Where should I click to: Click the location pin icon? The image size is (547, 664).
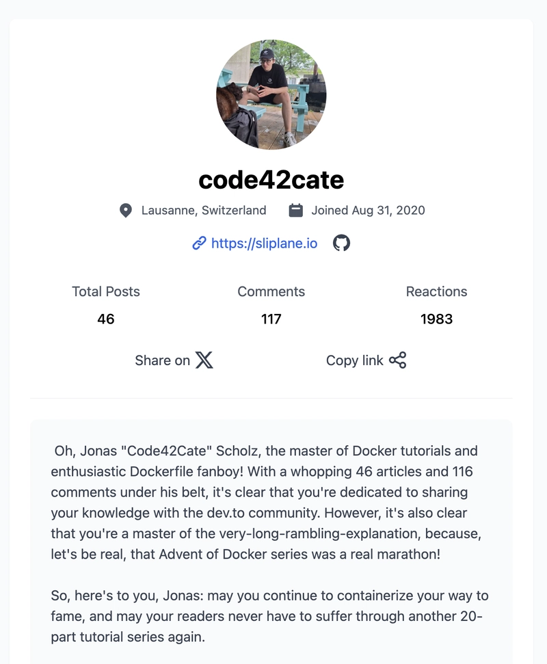[x=126, y=210]
